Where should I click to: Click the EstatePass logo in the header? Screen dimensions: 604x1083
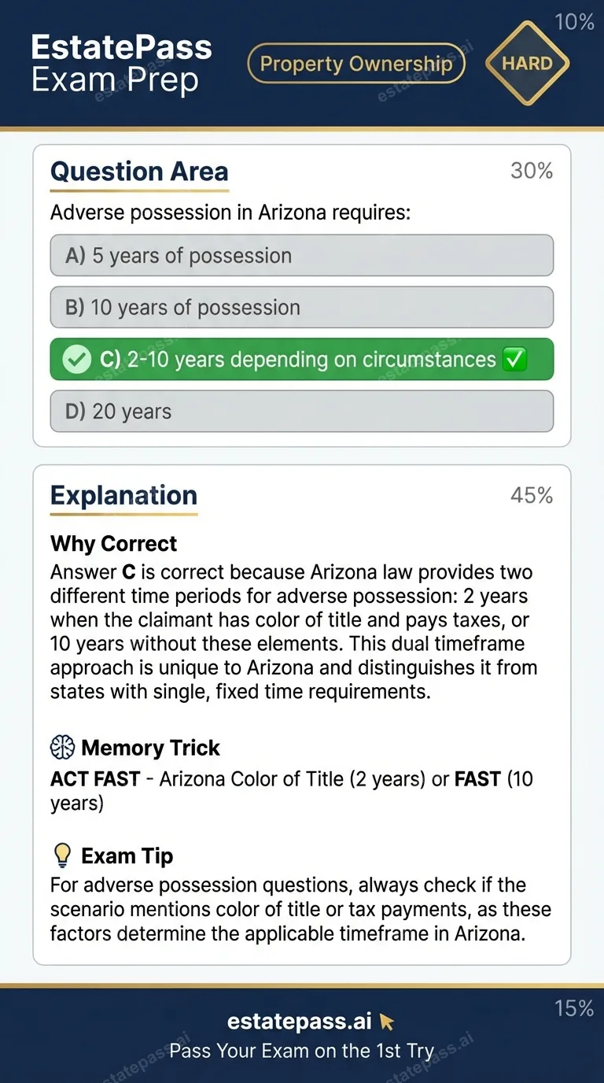tap(120, 47)
